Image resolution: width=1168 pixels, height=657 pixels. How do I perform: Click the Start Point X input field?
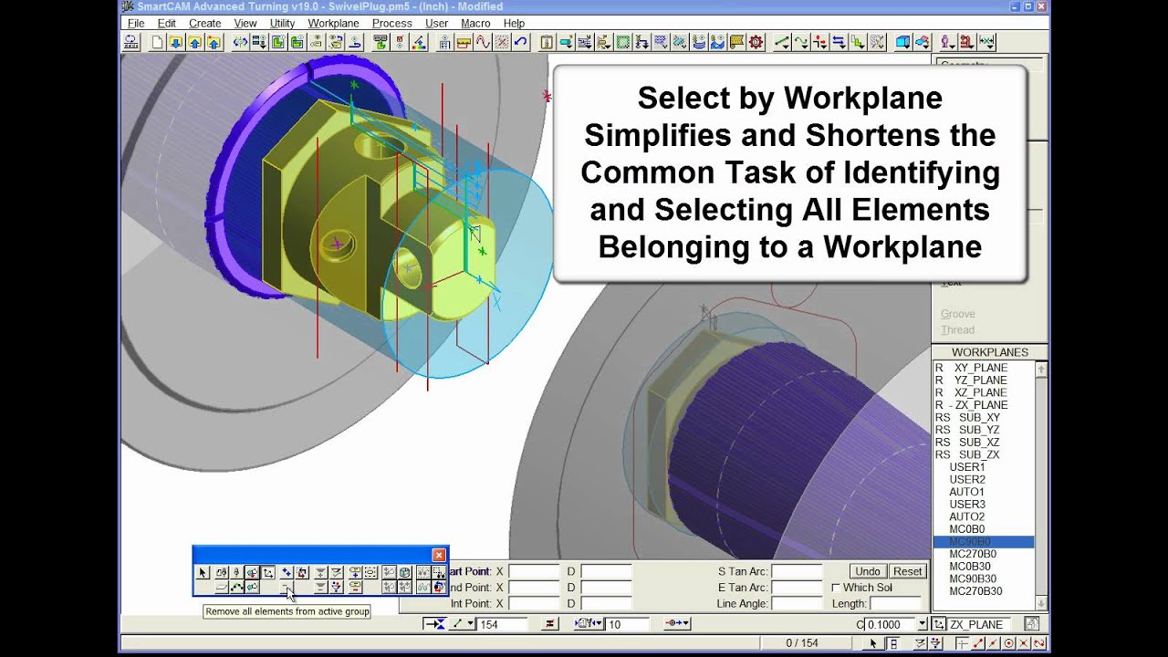(x=534, y=572)
